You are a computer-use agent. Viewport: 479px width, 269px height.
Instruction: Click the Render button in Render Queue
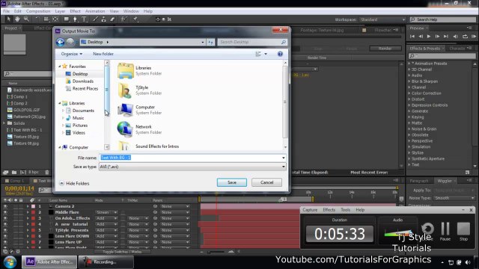385,49
